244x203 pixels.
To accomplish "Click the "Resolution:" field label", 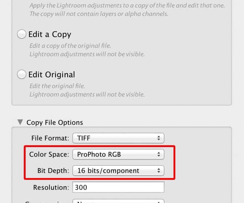I will (51, 187).
